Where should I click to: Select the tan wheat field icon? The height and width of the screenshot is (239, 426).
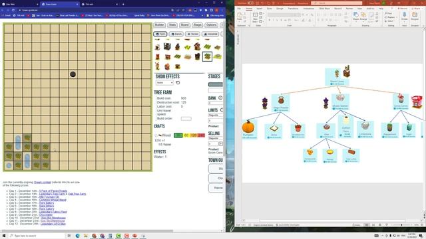point(187,56)
